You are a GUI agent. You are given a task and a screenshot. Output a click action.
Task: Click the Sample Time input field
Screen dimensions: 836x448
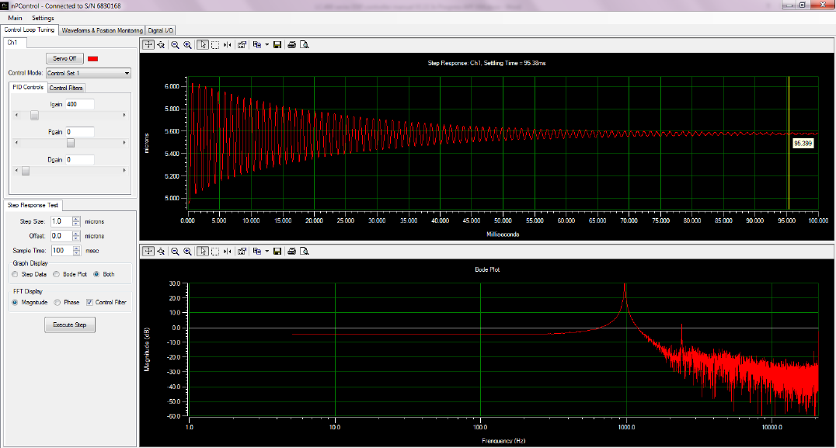tap(60, 251)
